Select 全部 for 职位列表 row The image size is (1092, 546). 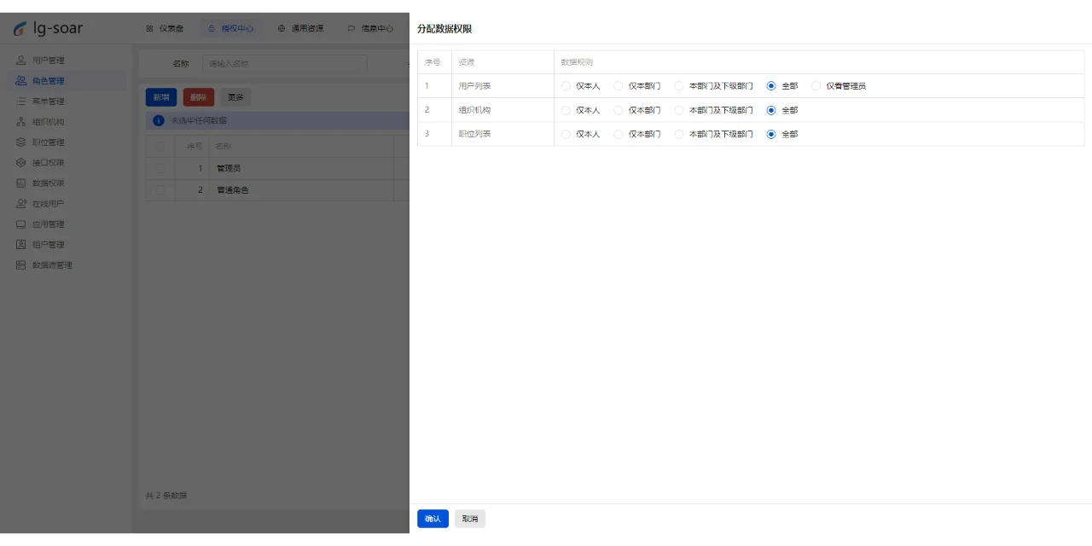[771, 134]
